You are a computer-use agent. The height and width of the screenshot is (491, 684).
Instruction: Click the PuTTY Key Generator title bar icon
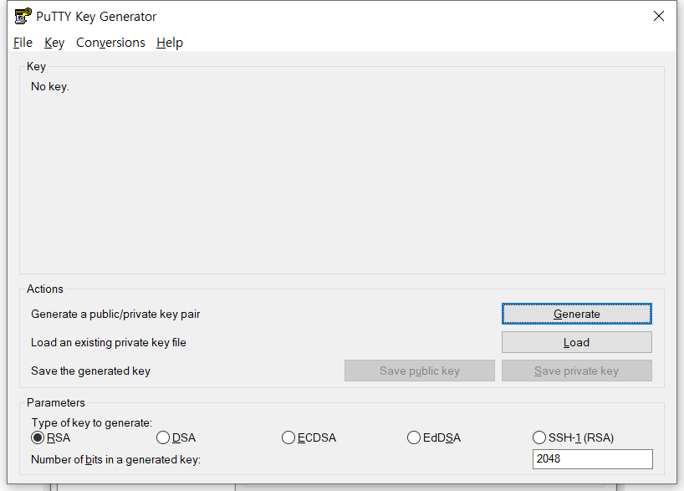coord(23,16)
